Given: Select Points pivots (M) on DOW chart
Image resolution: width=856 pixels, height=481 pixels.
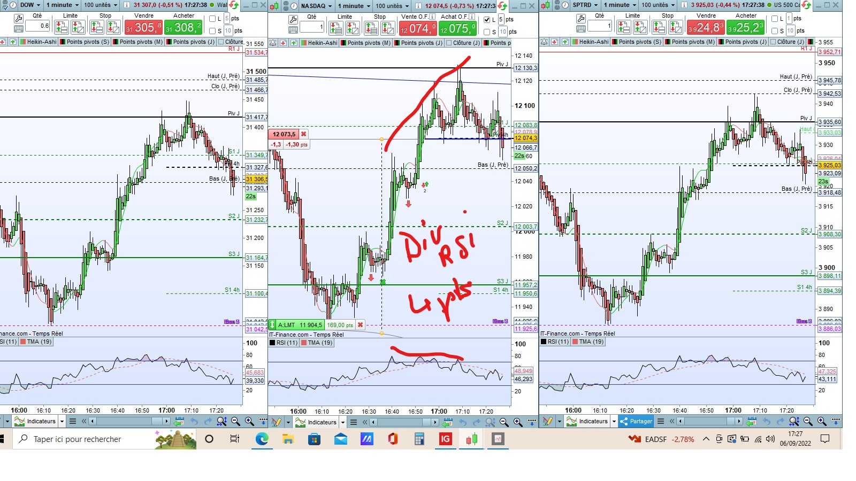Looking at the screenshot, I should click(137, 42).
